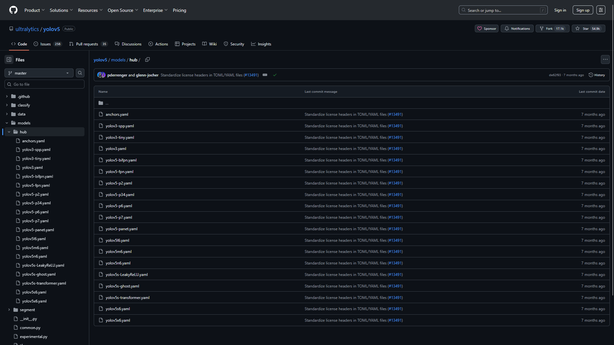Select experimental.py in the file tree
Screen dimensions: 614x345
point(34,337)
